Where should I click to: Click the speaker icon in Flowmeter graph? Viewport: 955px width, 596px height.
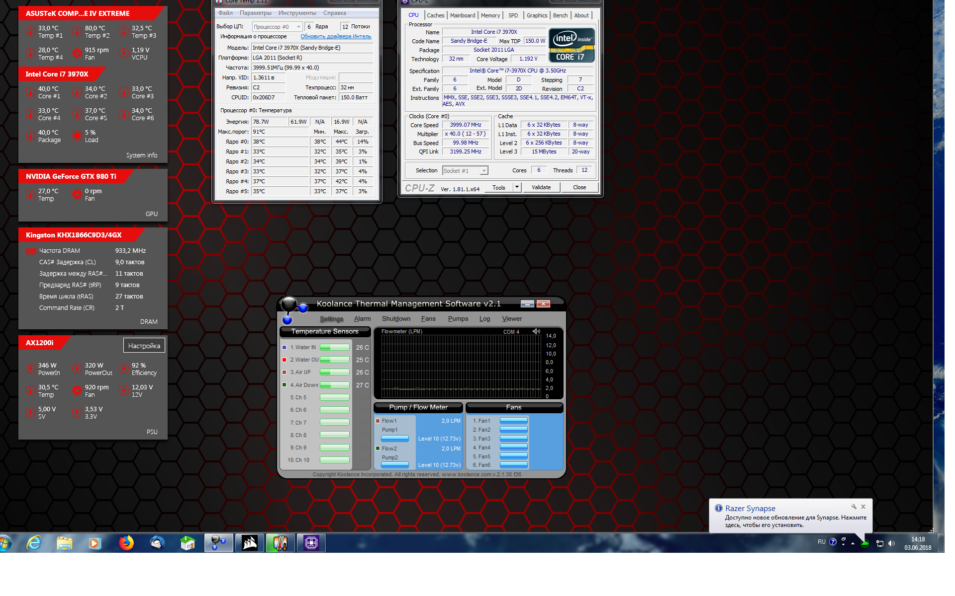pos(536,331)
